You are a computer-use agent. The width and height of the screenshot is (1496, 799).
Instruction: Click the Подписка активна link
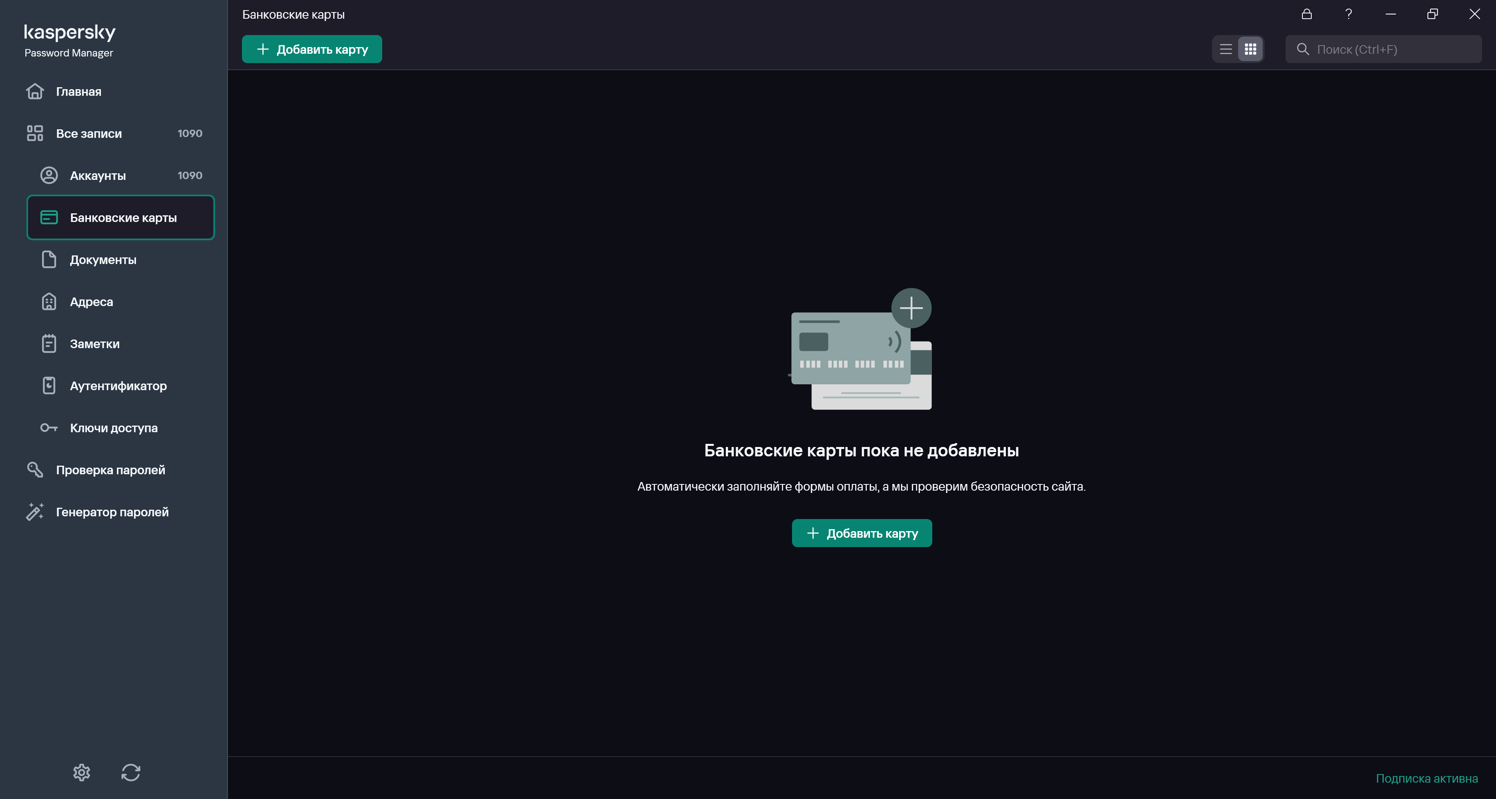[x=1426, y=778]
